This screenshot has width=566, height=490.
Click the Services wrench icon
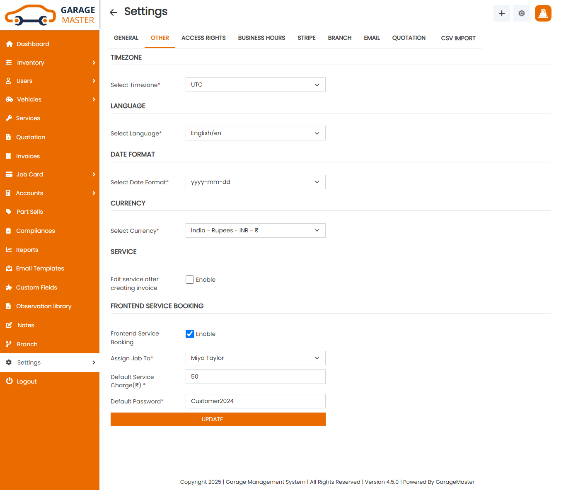coord(9,118)
